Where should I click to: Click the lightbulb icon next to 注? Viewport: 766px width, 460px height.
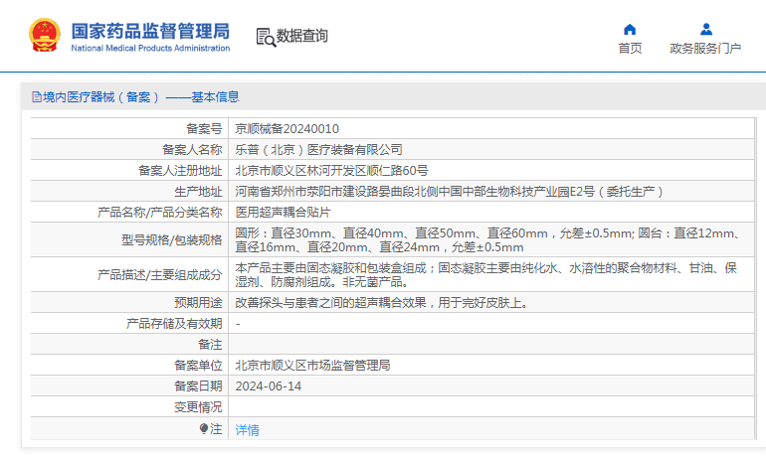click(204, 429)
